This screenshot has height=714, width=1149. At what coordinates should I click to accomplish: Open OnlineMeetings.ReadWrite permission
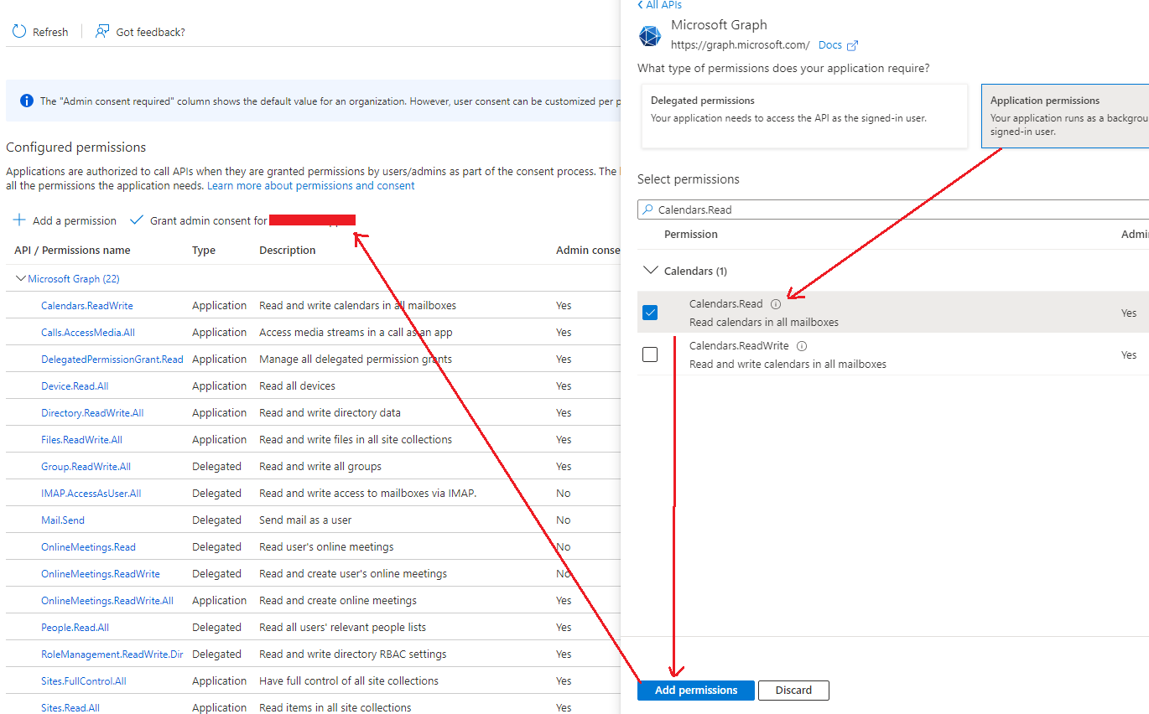(101, 574)
